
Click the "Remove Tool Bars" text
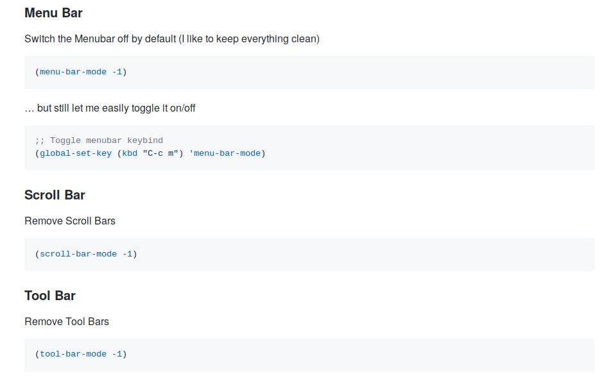click(x=67, y=322)
